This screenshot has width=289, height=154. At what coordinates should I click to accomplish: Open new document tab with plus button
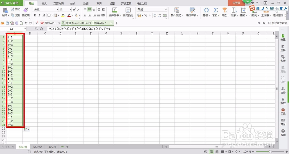(x=116, y=23)
